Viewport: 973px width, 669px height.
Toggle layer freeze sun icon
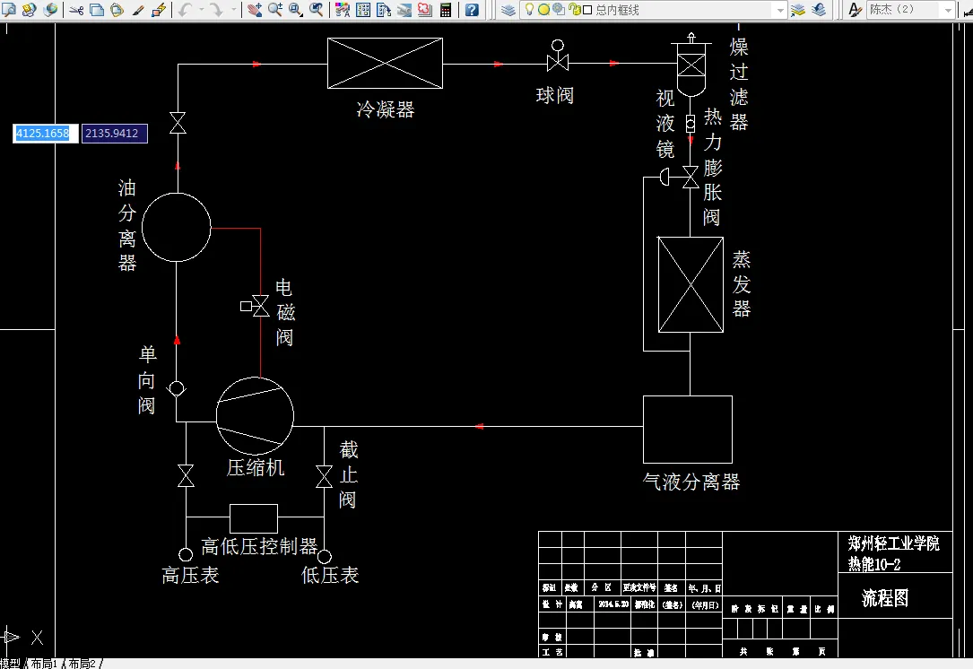(543, 9)
